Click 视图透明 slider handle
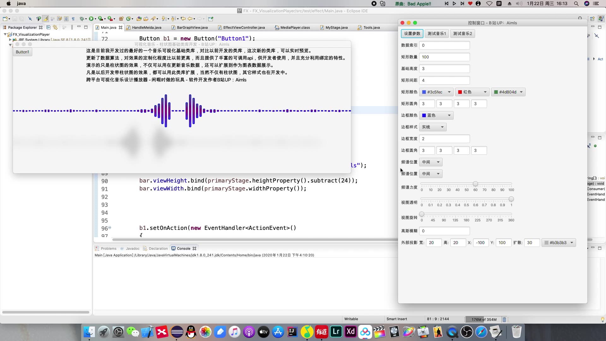The height and width of the screenshot is (341, 606). 511,199
